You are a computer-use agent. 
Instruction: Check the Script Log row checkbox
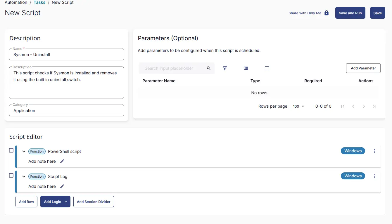(11, 176)
